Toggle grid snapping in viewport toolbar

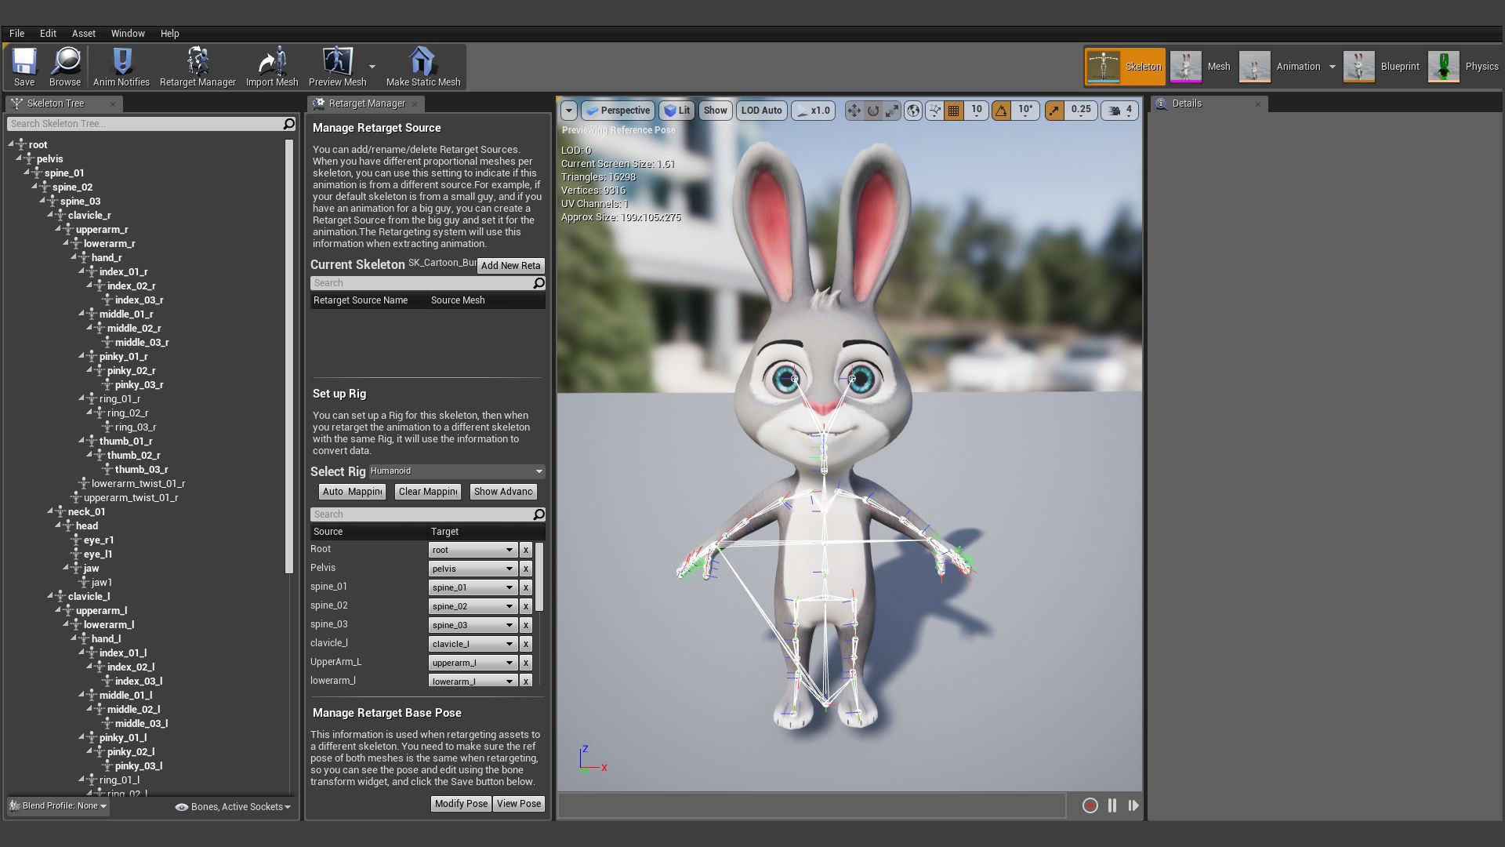tap(954, 111)
